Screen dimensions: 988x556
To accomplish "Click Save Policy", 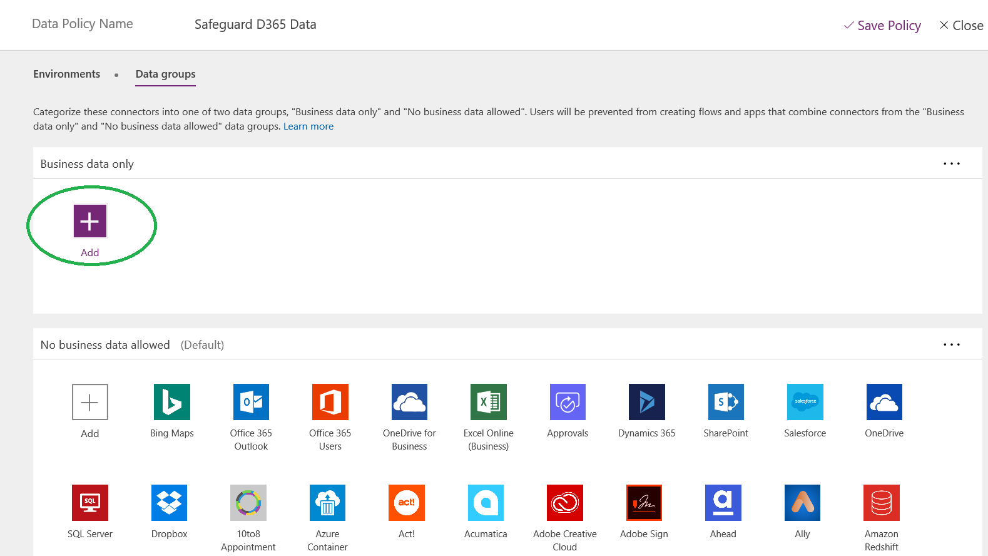I will pos(882,26).
